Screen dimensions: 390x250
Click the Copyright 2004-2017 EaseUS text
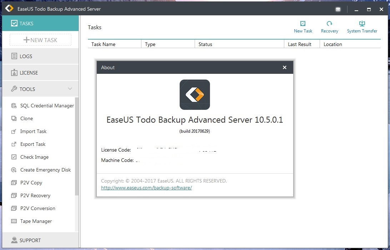(x=164, y=181)
